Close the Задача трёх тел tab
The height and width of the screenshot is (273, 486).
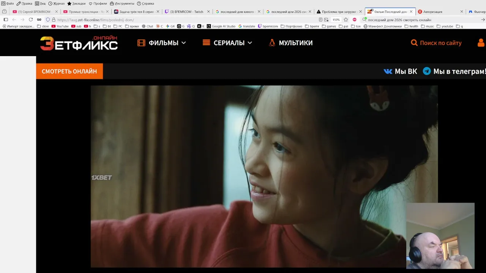tap(158, 12)
